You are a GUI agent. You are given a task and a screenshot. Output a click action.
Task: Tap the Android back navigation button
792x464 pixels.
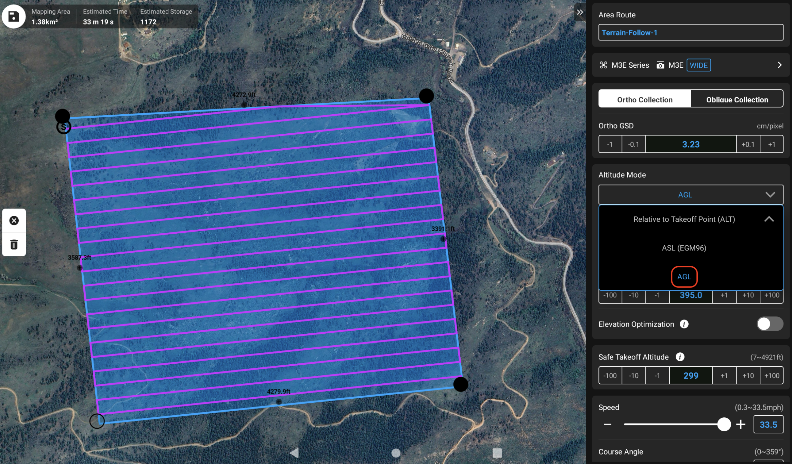pyautogui.click(x=294, y=453)
